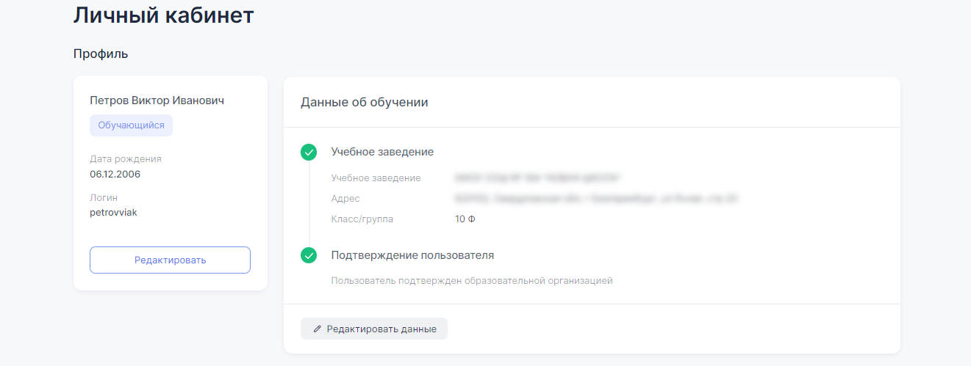Viewport: 971px width, 366px height.
Task: Click the Личный кабинет page heading
Action: (163, 15)
